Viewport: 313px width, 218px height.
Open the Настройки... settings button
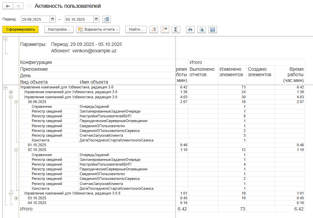tap(59, 30)
